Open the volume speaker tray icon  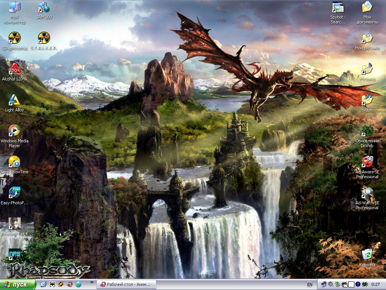point(330,285)
